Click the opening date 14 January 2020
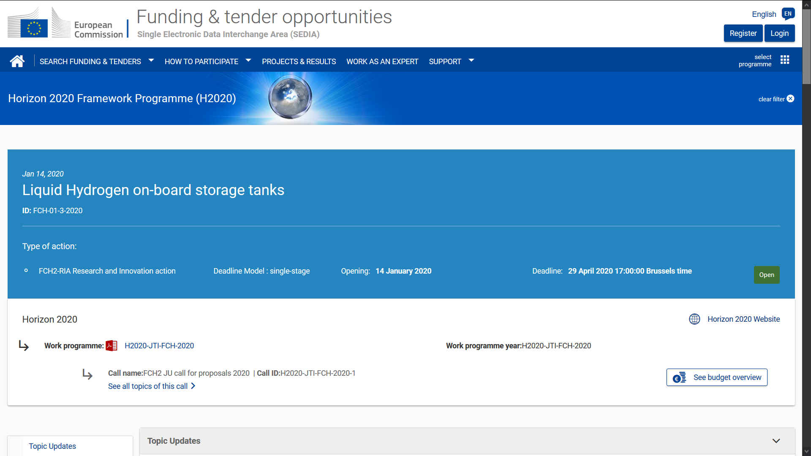This screenshot has height=456, width=811. [403, 271]
